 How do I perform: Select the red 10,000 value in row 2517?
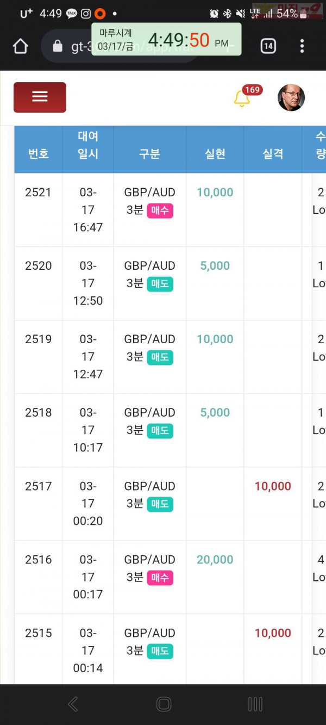tap(273, 486)
